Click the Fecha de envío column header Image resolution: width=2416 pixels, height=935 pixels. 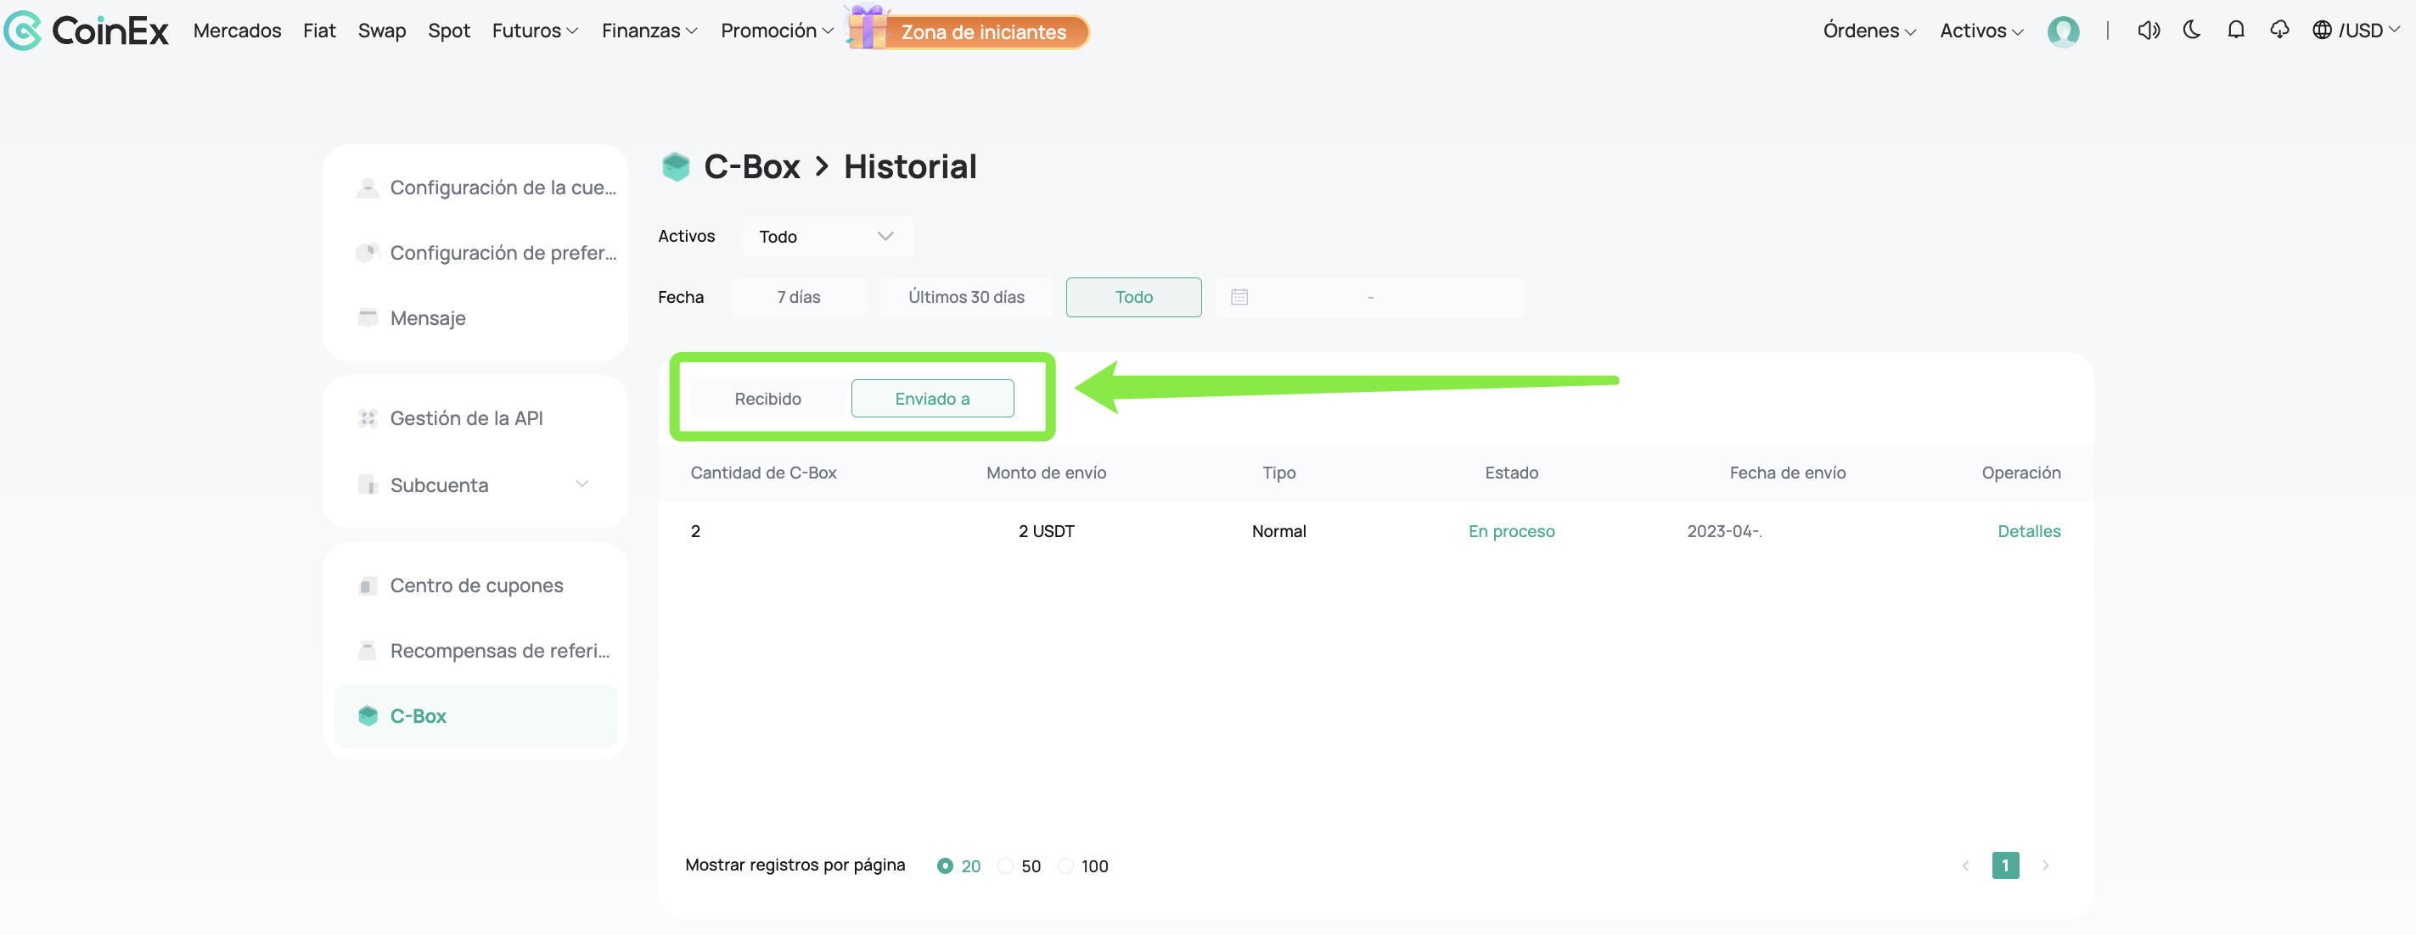[x=1787, y=473]
